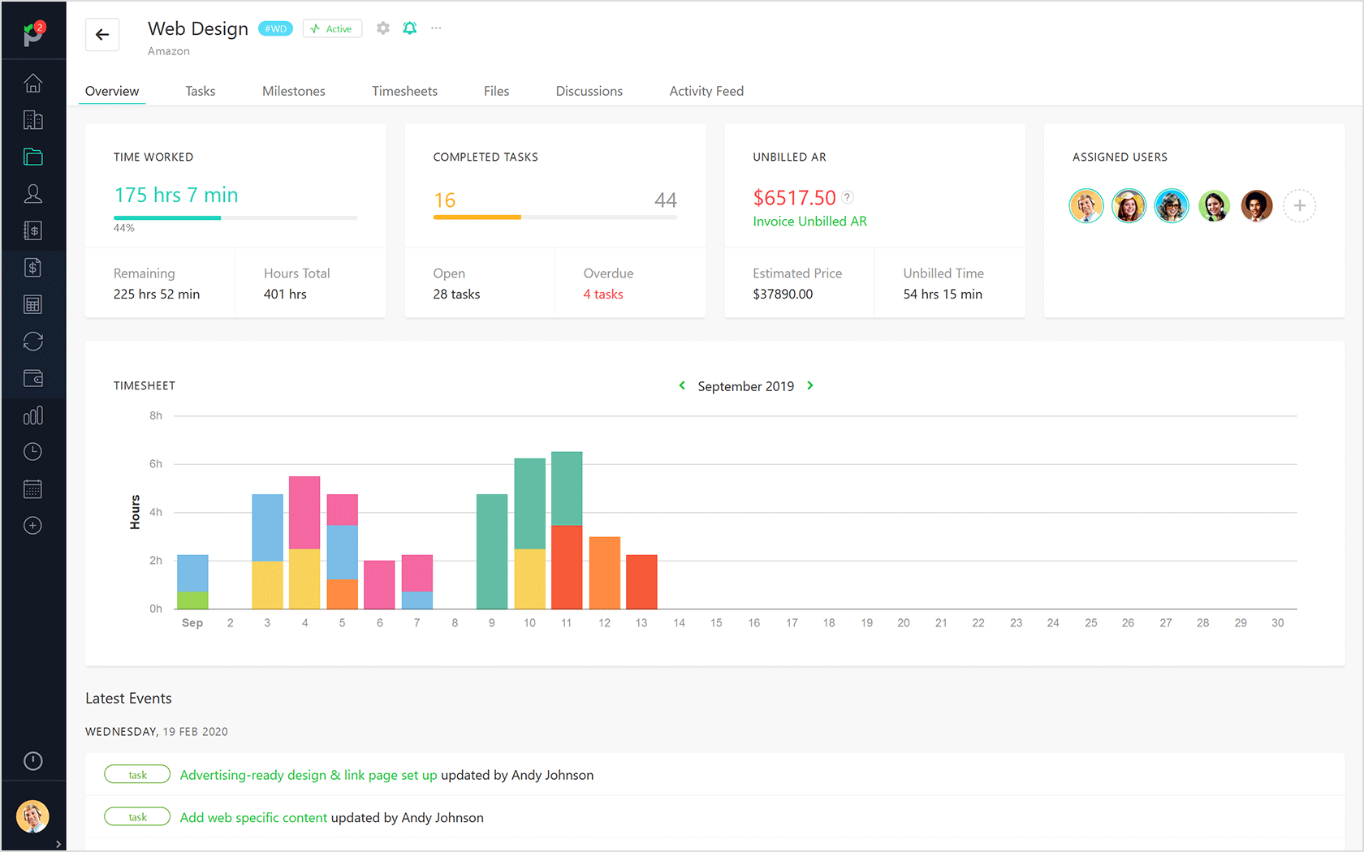Toggle project notifications via the bell icon

pos(409,28)
